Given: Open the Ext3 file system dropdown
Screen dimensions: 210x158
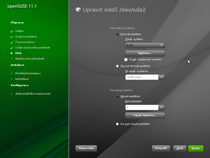Looking at the screenshot, I should (x=145, y=45).
